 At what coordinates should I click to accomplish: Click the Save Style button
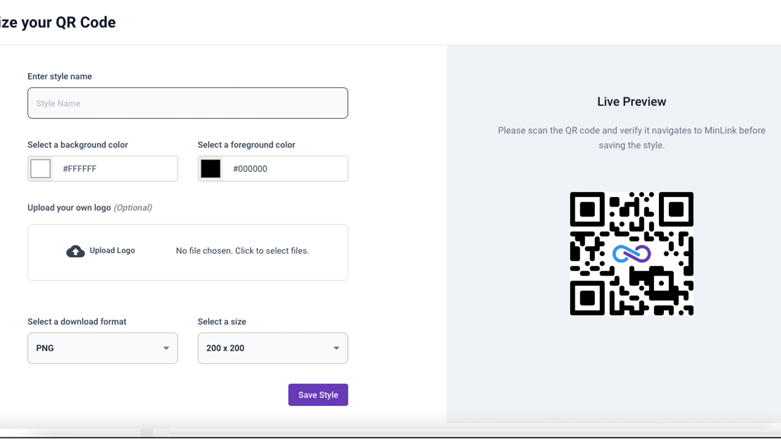click(x=318, y=394)
